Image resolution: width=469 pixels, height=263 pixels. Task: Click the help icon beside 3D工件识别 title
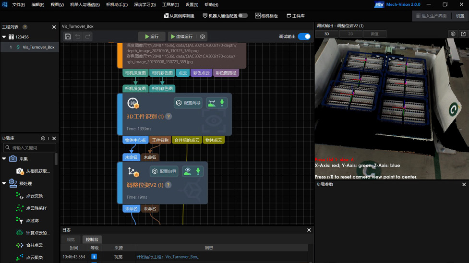point(168,117)
